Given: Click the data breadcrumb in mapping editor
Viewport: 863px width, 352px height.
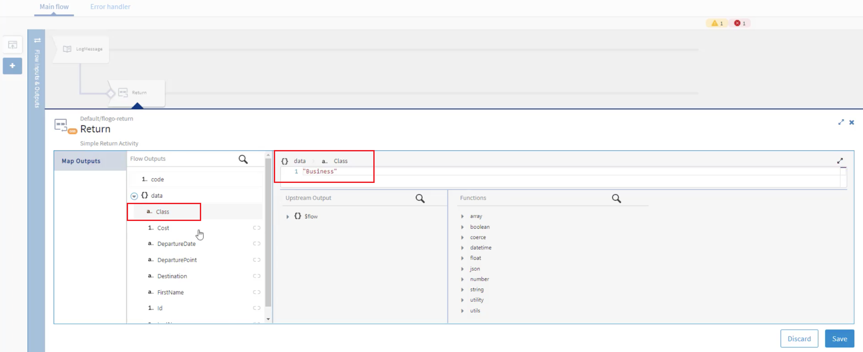Looking at the screenshot, I should pos(300,161).
